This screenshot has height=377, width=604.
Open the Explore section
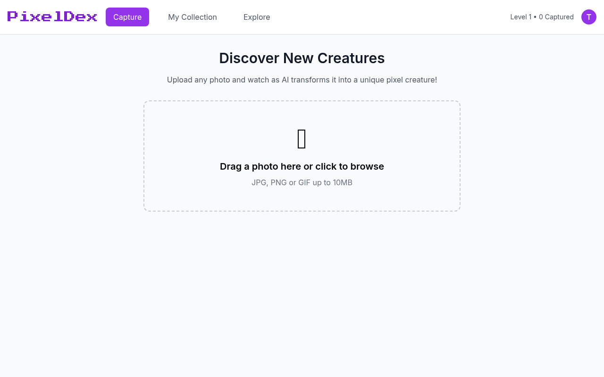click(x=257, y=17)
